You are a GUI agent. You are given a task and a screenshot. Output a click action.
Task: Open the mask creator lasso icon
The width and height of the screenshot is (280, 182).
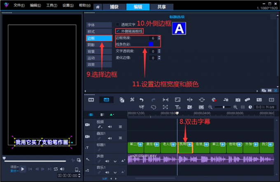(154, 107)
